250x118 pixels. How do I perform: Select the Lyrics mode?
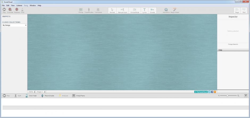[x=144, y=11]
